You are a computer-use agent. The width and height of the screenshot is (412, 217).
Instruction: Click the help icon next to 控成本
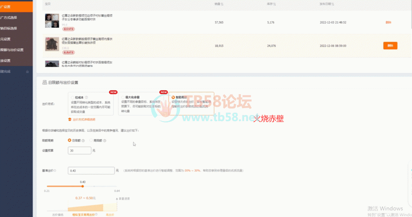click(x=86, y=97)
